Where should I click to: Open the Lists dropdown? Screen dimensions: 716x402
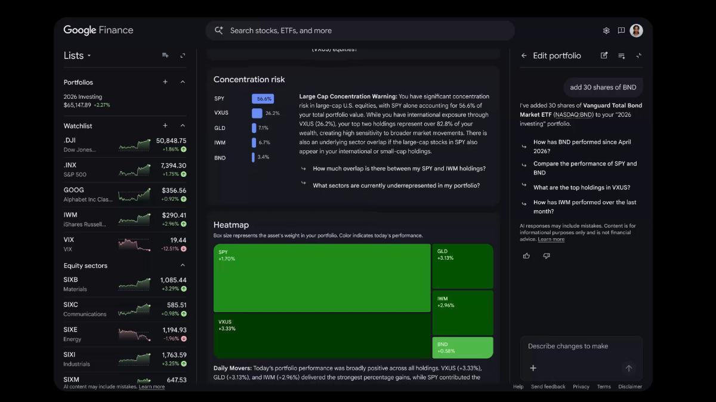click(x=78, y=55)
